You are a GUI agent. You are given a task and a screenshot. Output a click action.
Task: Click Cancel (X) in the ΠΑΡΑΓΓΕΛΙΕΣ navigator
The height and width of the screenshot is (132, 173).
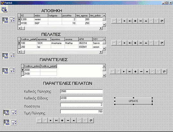tap(158, 72)
